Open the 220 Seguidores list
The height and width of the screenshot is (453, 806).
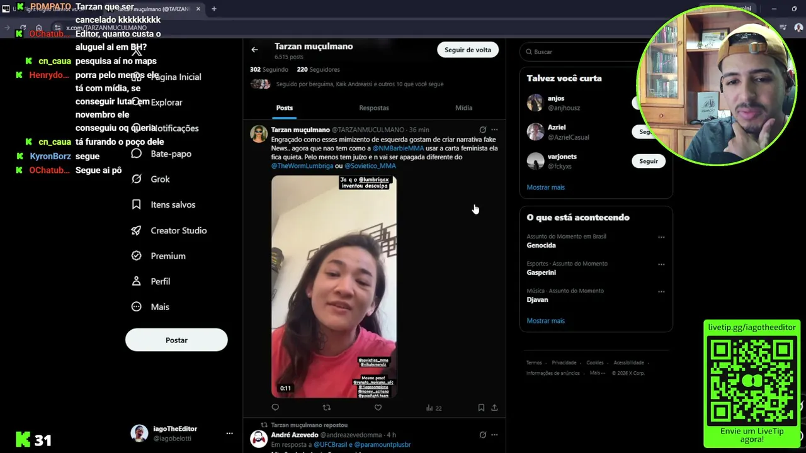(318, 70)
